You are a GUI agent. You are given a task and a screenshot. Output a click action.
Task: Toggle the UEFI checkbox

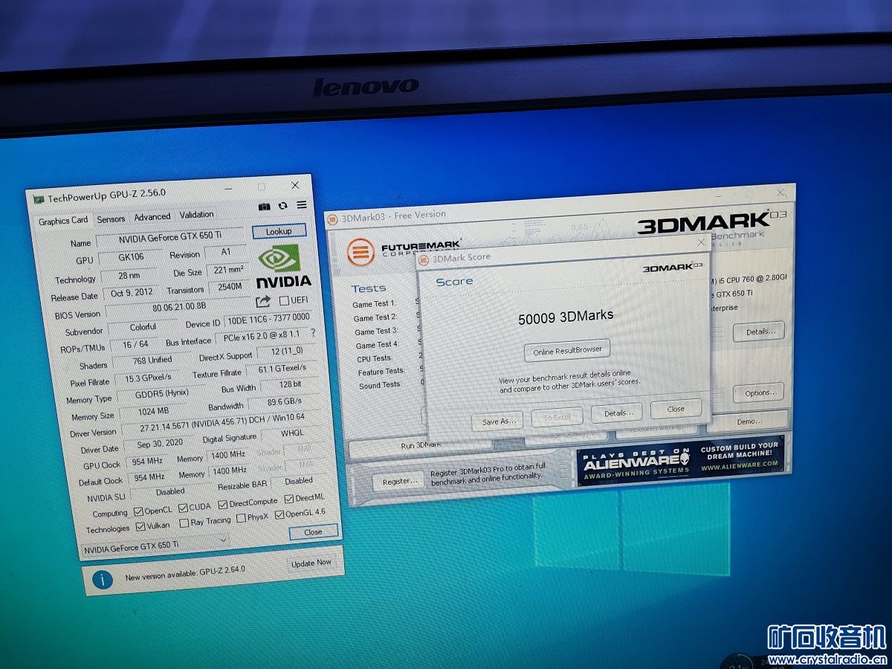click(x=284, y=300)
